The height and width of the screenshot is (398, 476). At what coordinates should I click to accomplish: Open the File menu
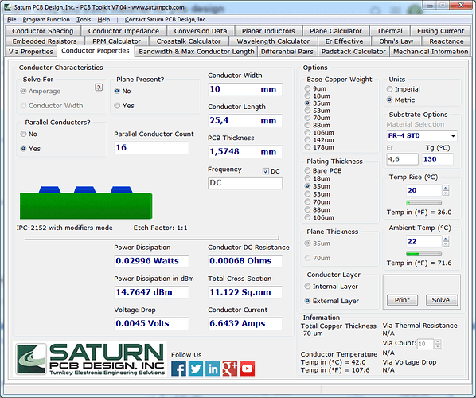12,19
